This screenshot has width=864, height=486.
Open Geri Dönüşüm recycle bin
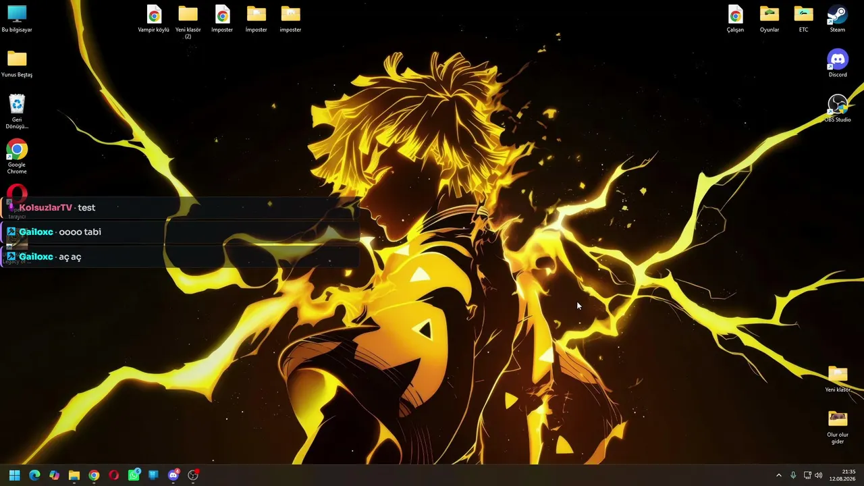click(17, 111)
